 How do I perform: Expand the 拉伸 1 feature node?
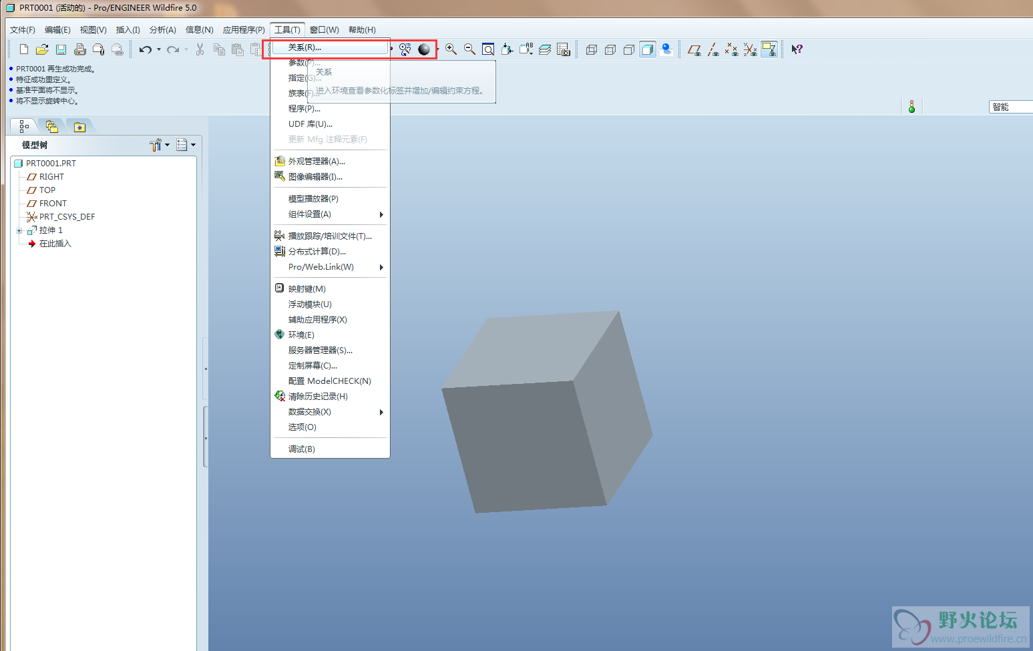pos(19,231)
